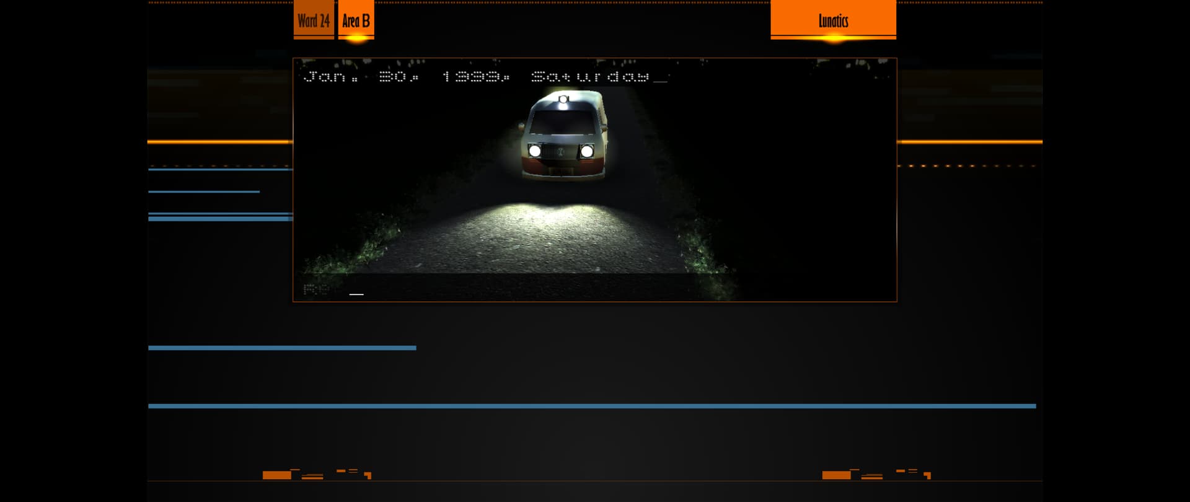Click the faded dotted text in dialogue bar

pyautogui.click(x=315, y=289)
